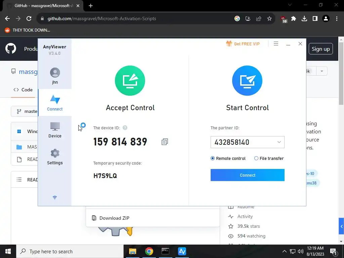The width and height of the screenshot is (344, 258).
Task: Open Chrome downloads icon
Action: pyautogui.click(x=304, y=19)
